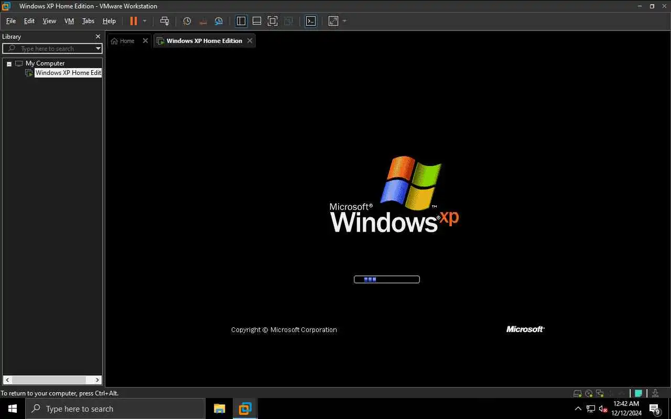Close the Windows XP Home Edition tab

[250, 41]
